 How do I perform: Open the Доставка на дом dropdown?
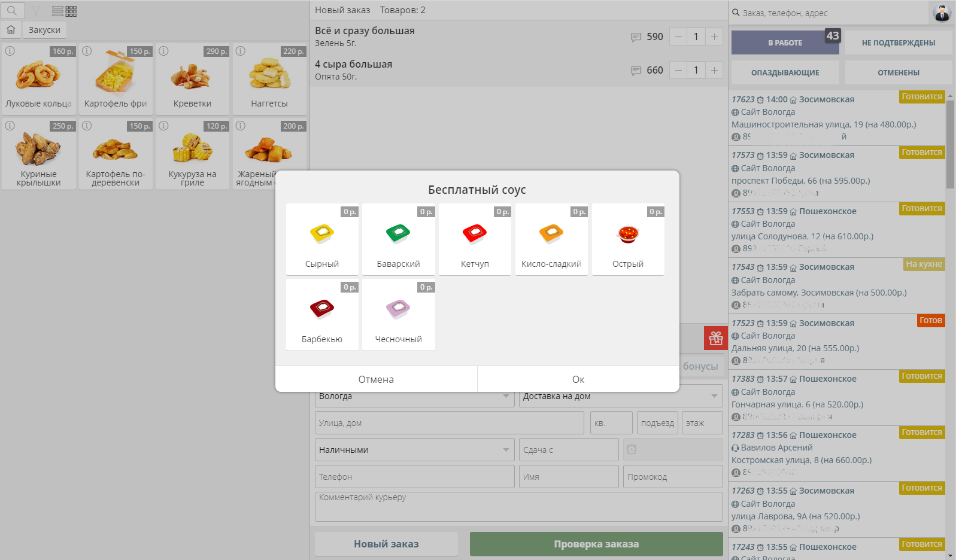[x=714, y=397]
